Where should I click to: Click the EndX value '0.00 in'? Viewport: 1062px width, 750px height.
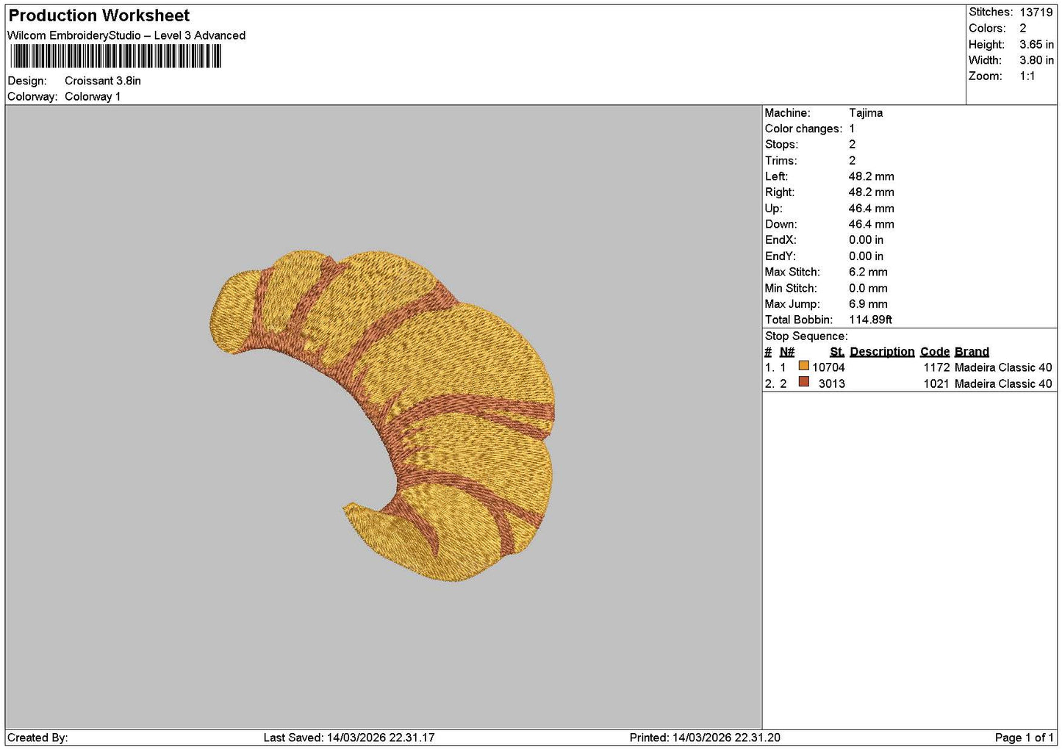tap(867, 240)
